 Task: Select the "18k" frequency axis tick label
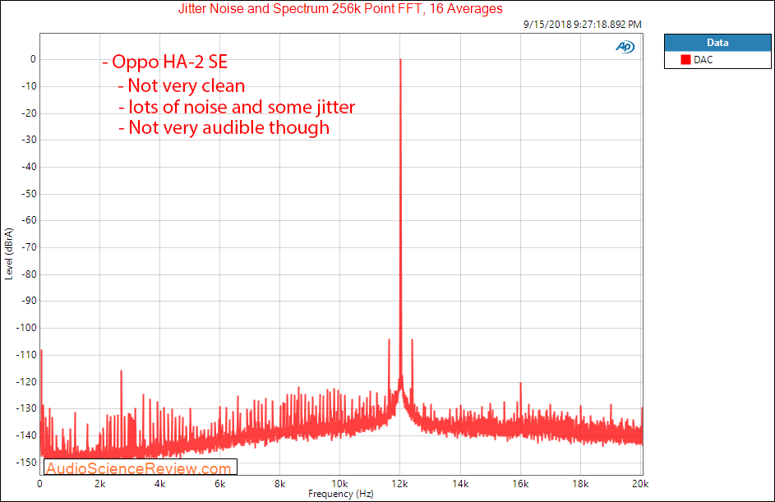point(580,484)
